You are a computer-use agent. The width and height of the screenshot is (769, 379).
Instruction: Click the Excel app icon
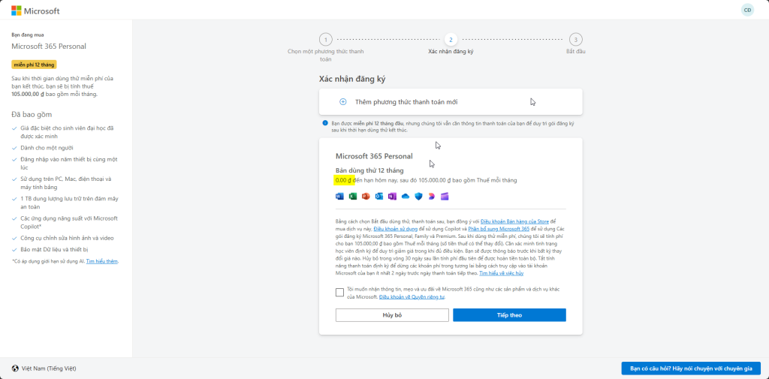click(x=352, y=197)
